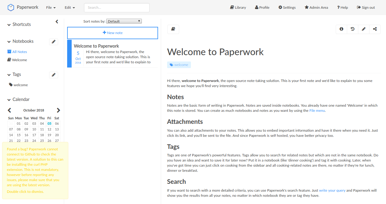Click the Attachments heading in the note

(x=185, y=122)
